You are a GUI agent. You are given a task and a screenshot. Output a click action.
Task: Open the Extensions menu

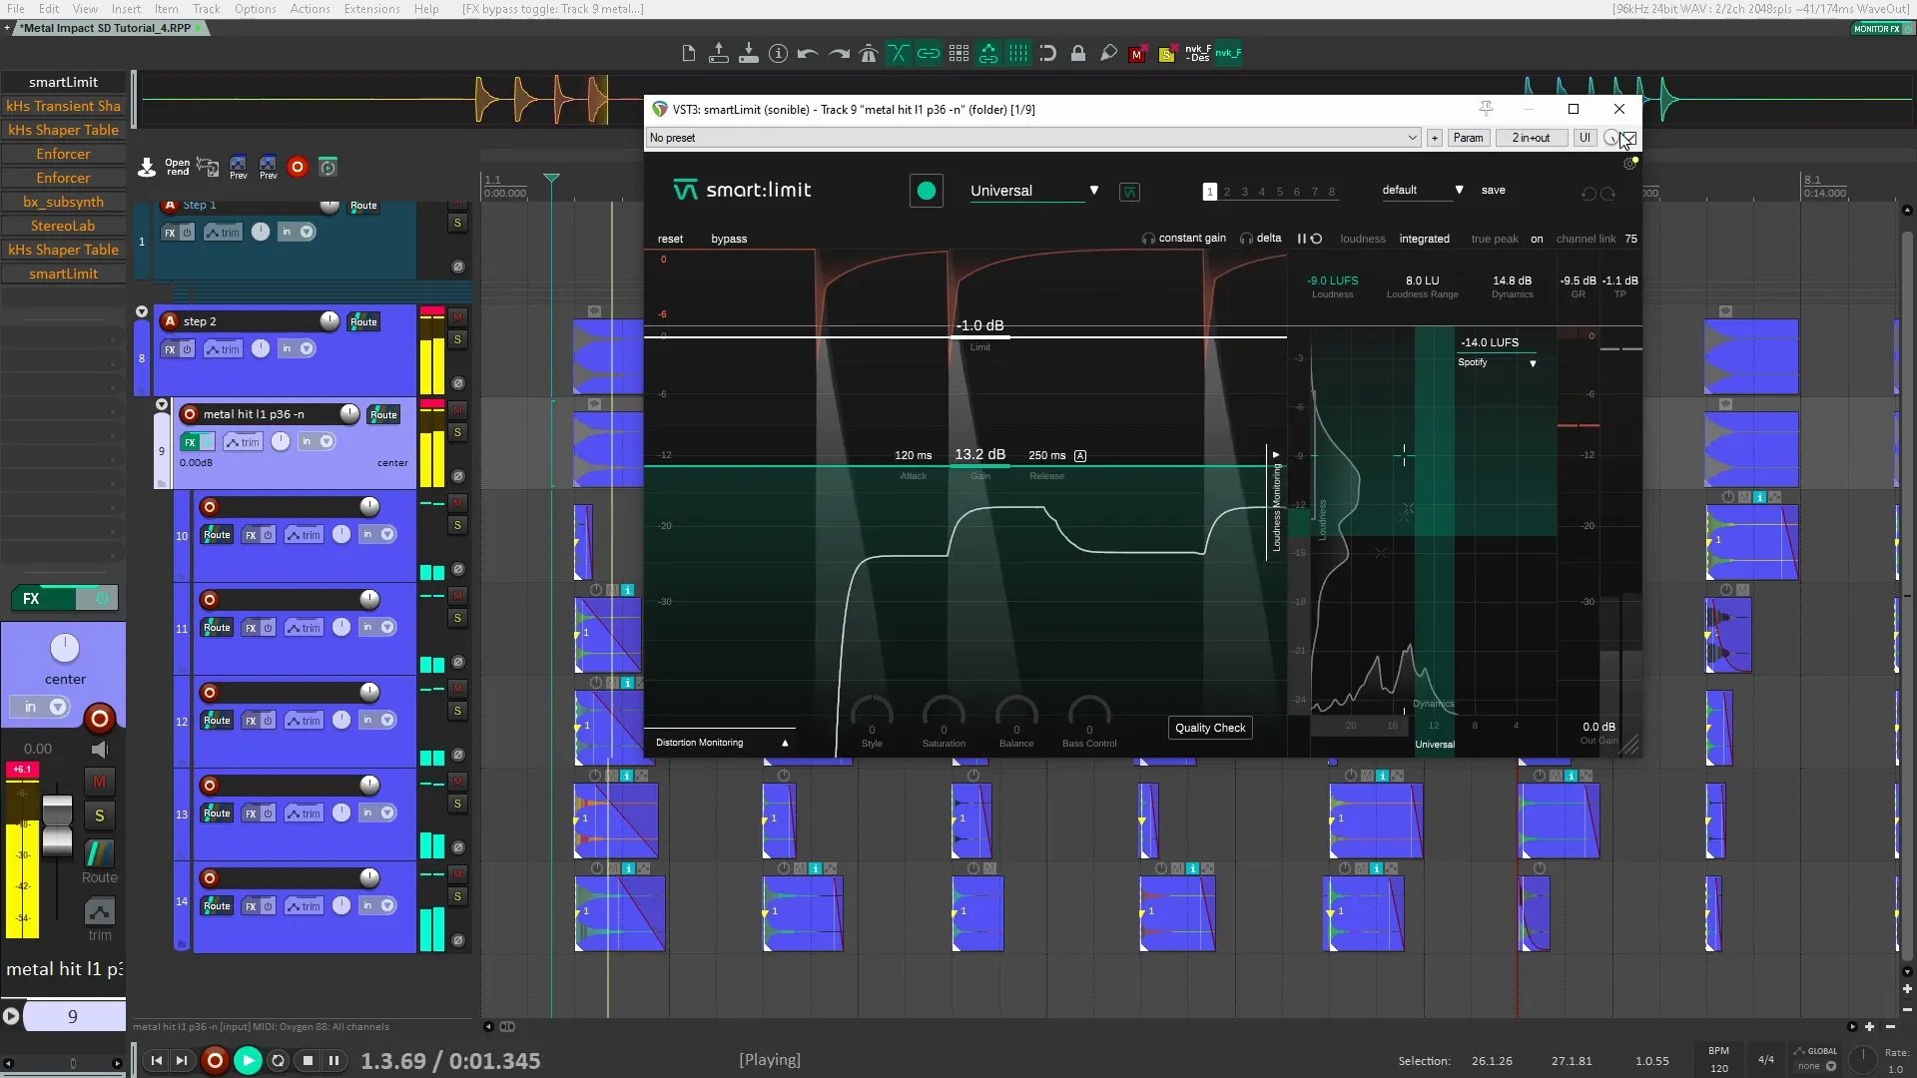click(371, 9)
